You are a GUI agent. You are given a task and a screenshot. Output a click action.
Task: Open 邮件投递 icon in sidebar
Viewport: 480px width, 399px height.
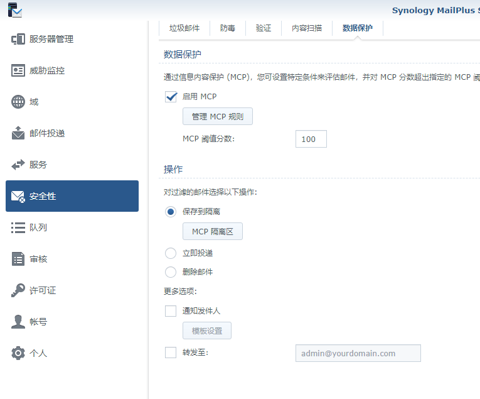[18, 133]
